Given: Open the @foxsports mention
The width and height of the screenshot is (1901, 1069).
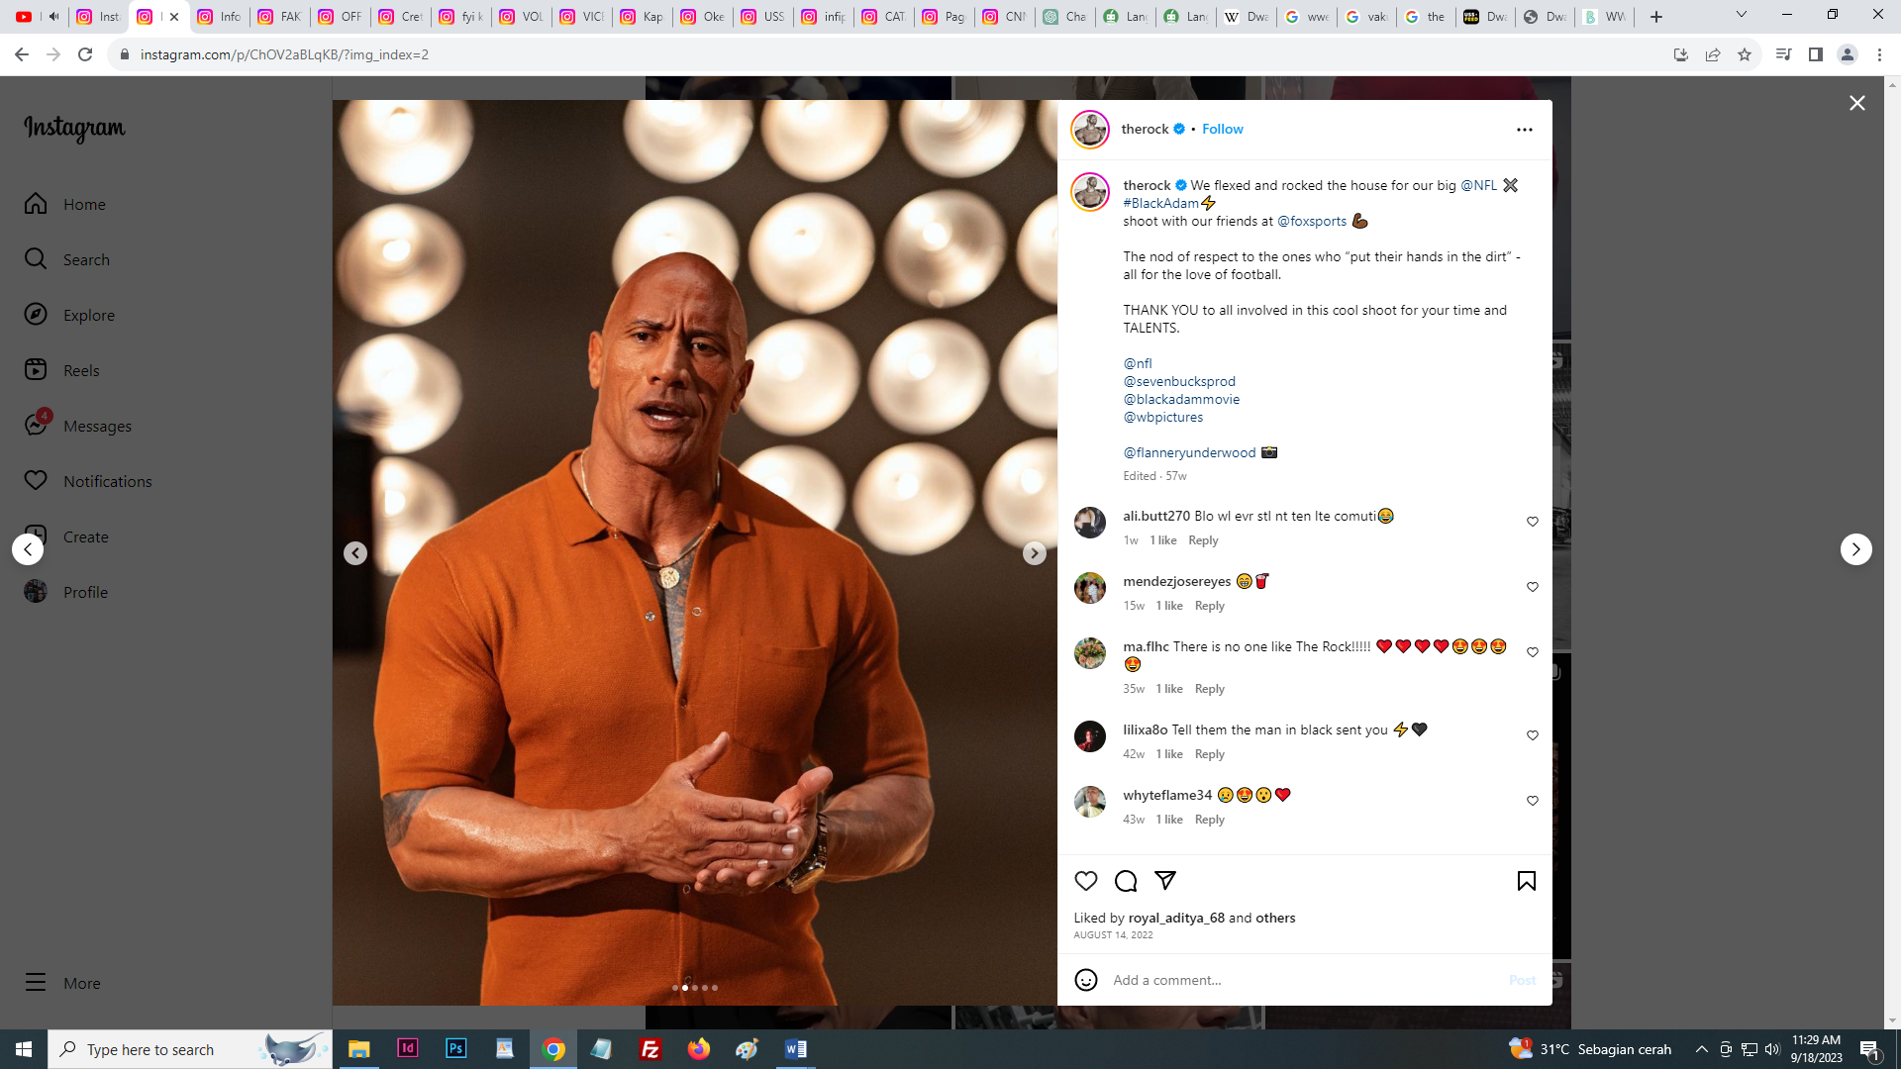Looking at the screenshot, I should (1312, 221).
